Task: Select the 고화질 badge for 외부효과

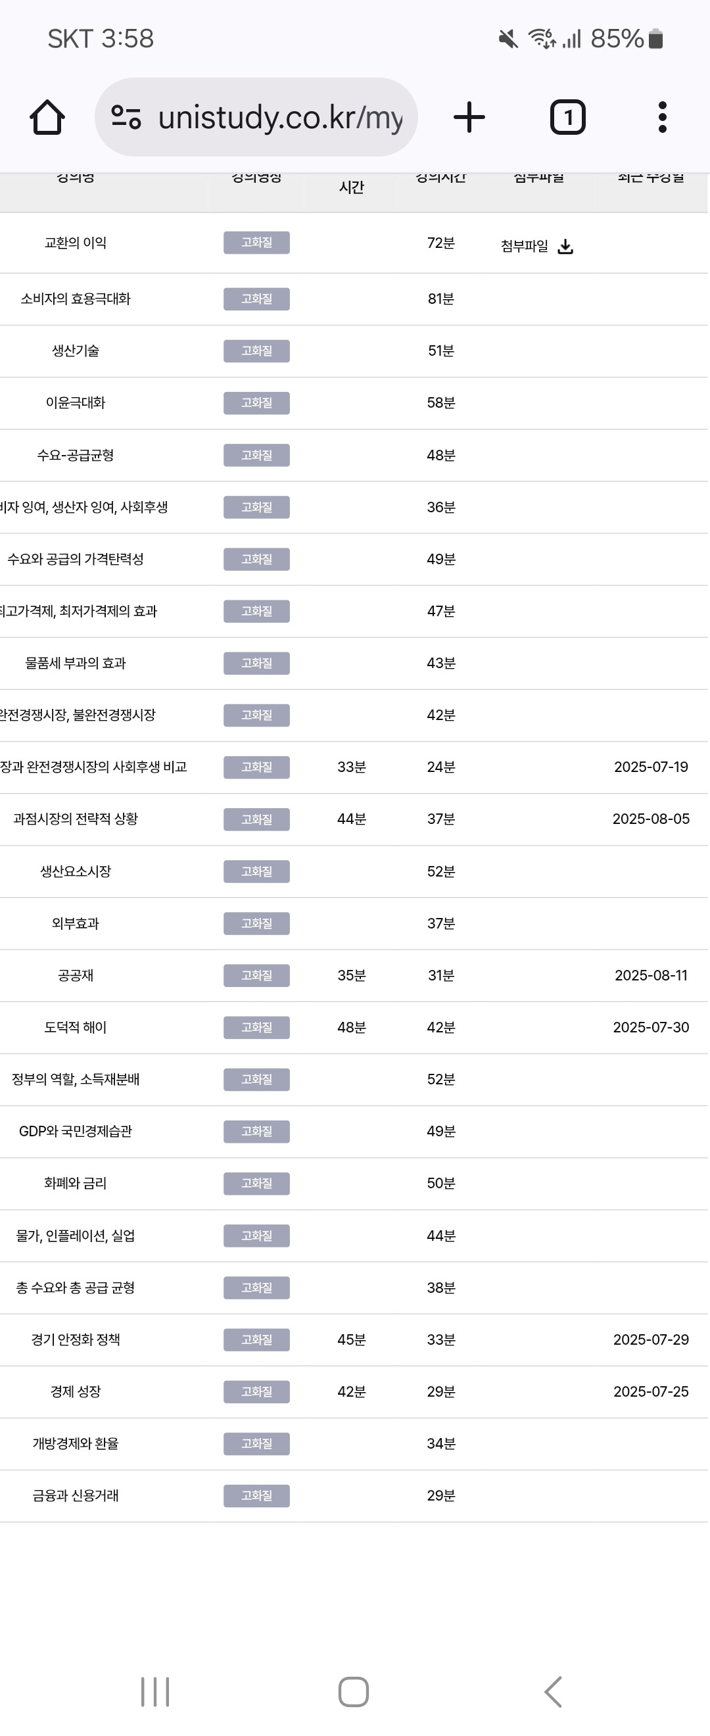Action: pos(256,923)
